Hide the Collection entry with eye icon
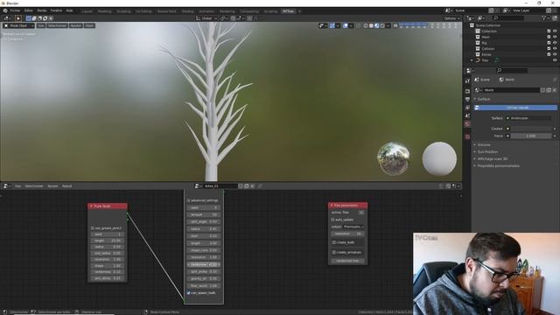 [x=555, y=31]
